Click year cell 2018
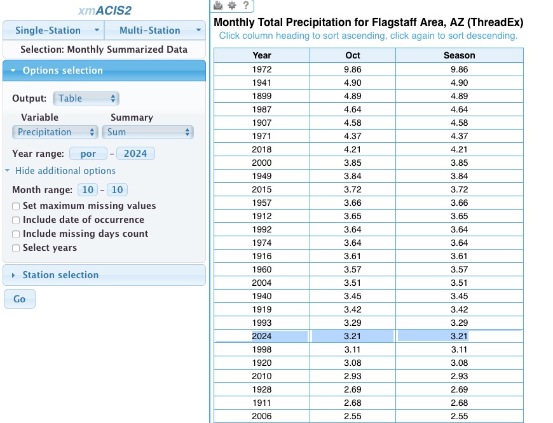The image size is (553, 423). click(262, 149)
